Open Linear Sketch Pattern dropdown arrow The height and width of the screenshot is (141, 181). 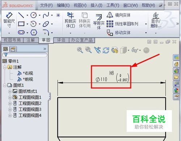pos(146,24)
